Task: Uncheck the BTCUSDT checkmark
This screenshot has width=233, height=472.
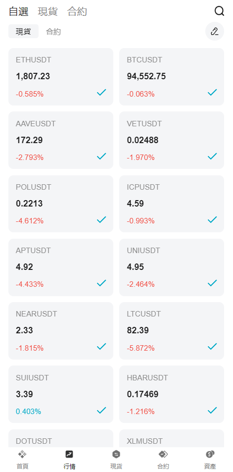Action: pos(213,93)
